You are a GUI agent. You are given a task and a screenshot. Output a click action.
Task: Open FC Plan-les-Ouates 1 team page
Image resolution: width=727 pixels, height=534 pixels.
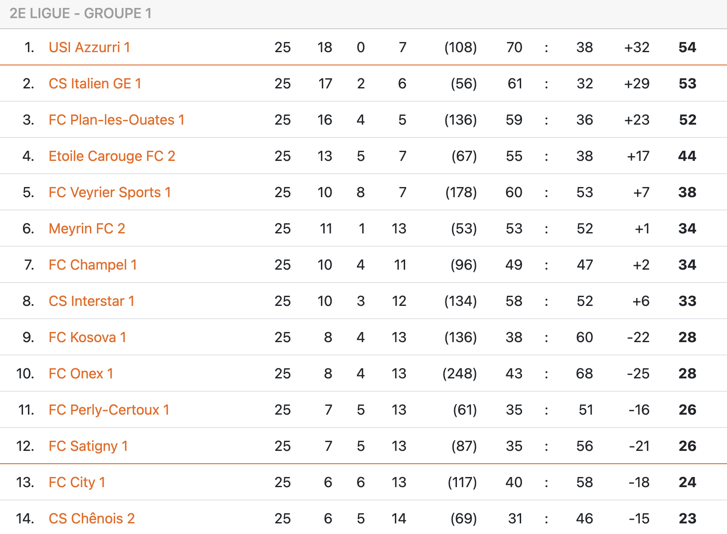pyautogui.click(x=116, y=120)
